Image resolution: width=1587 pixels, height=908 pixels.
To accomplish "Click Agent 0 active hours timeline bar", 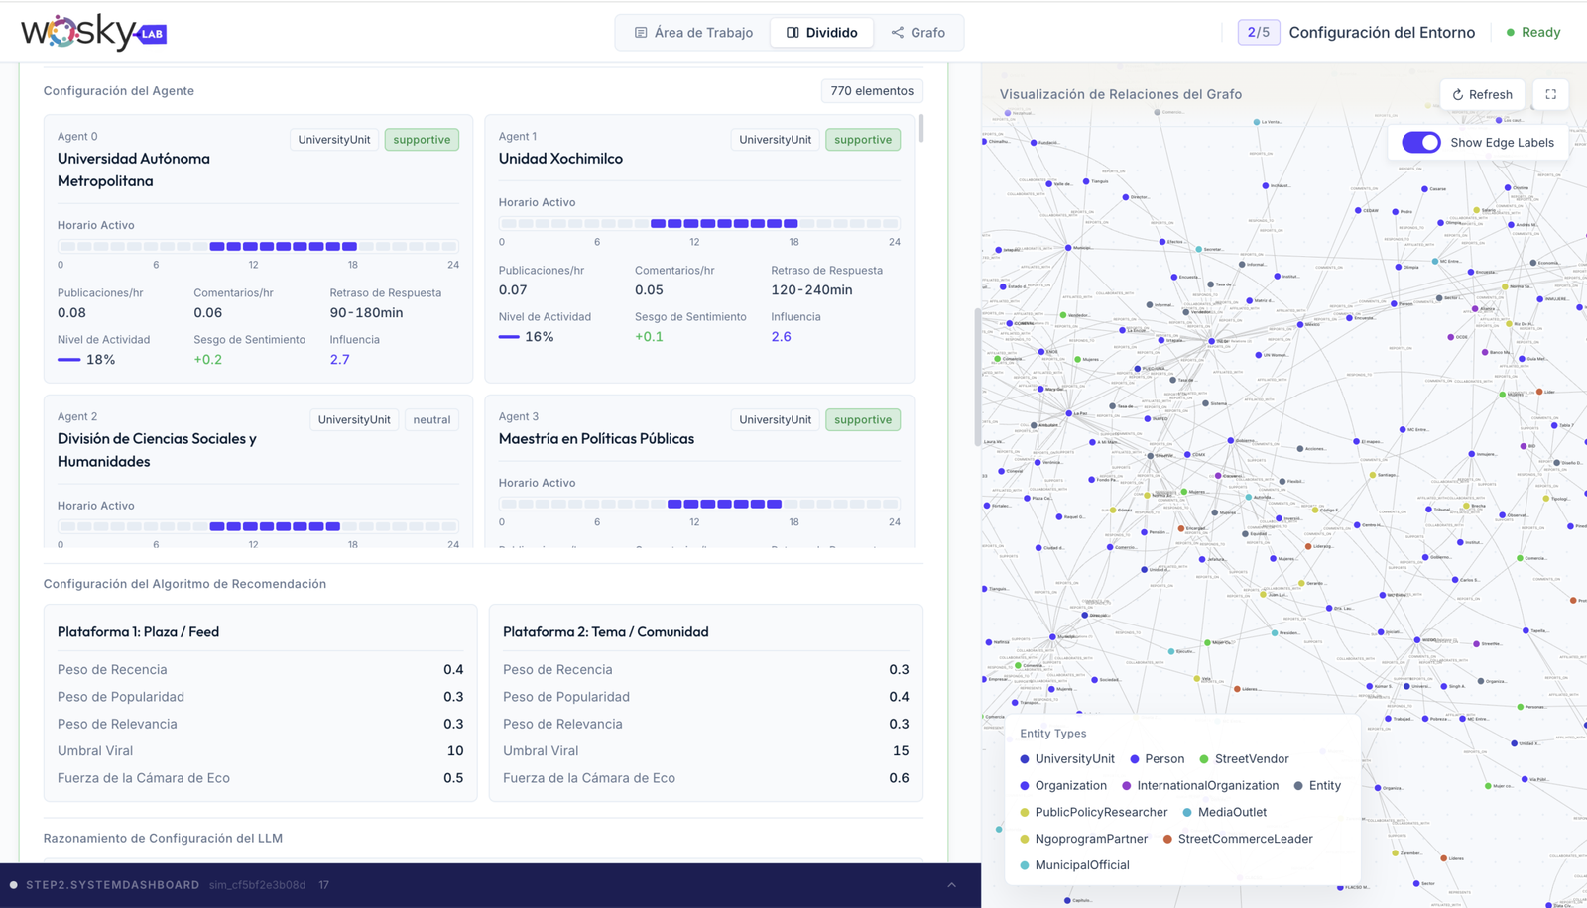I will tap(258, 246).
